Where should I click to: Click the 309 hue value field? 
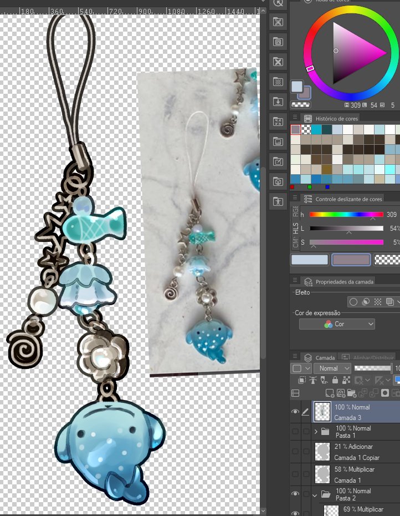[392, 215]
